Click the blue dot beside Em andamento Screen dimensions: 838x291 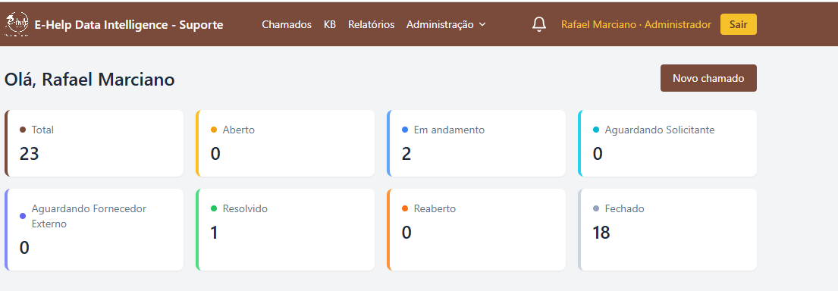(x=404, y=130)
